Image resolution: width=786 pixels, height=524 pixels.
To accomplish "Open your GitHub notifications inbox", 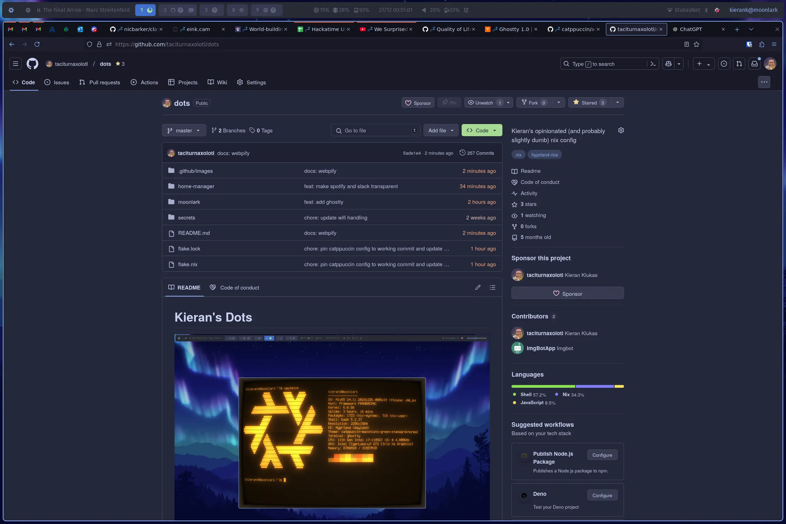I will 755,63.
